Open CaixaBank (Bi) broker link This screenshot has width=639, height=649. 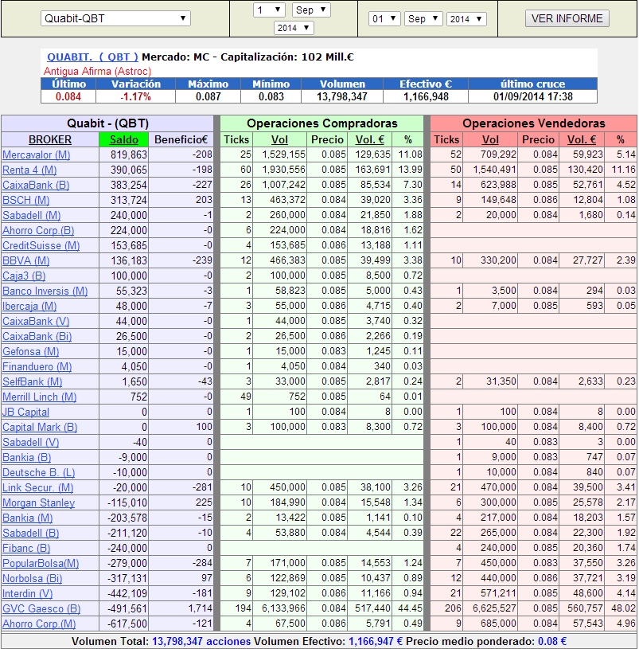point(37,337)
